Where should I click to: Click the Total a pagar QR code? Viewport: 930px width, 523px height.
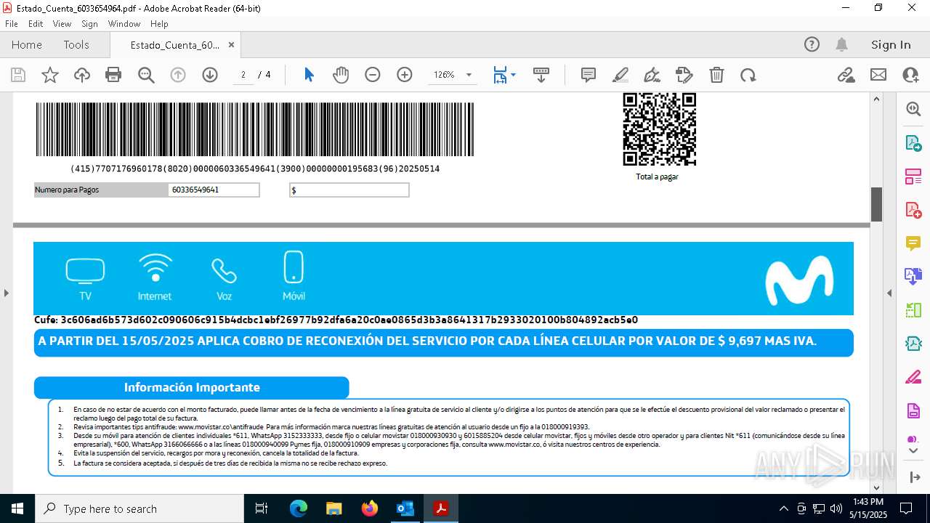659,129
